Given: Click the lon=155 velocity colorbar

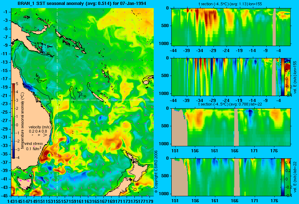Looking at the screenshot, I should click(x=283, y=77).
